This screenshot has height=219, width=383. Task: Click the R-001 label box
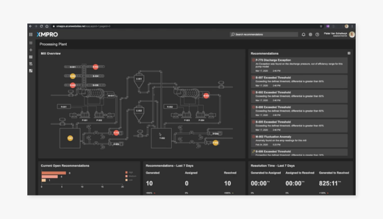[x=64, y=107]
